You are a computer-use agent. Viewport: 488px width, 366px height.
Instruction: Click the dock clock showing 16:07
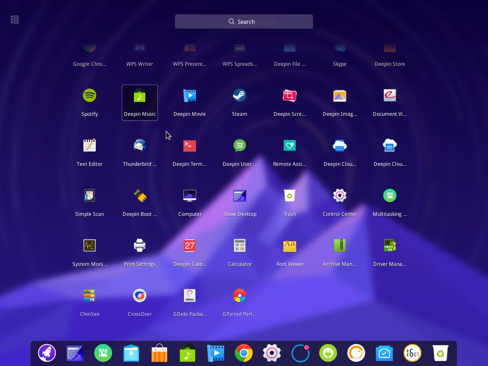(412, 353)
